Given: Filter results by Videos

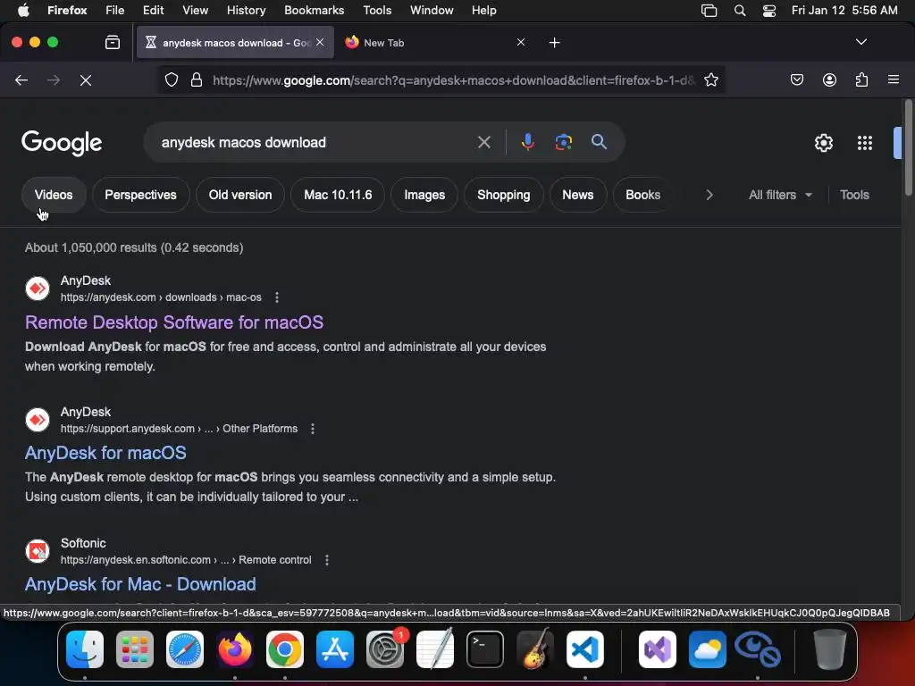Looking at the screenshot, I should 54,195.
